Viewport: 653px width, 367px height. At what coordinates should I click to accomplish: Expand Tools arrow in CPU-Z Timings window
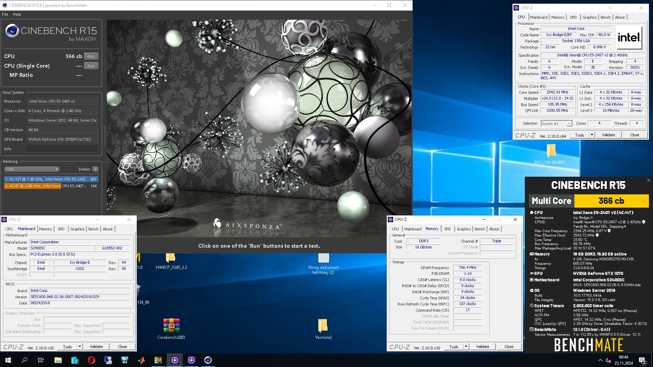click(466, 347)
